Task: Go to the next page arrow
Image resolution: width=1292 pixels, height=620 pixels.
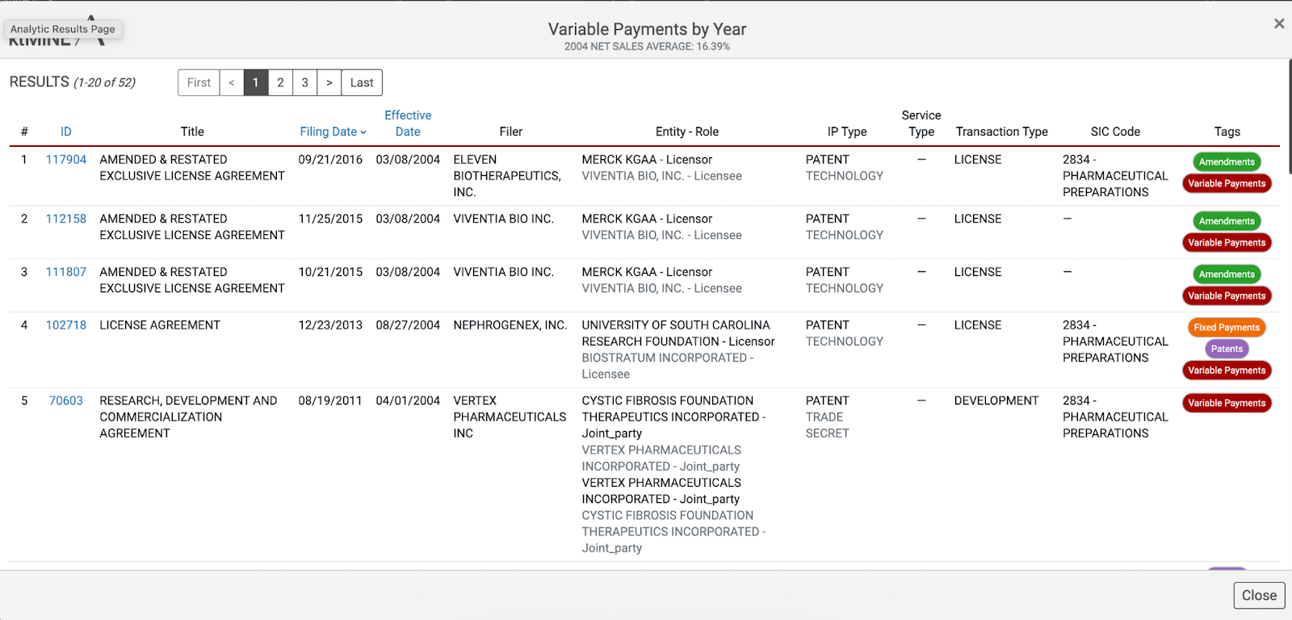Action: [x=329, y=82]
